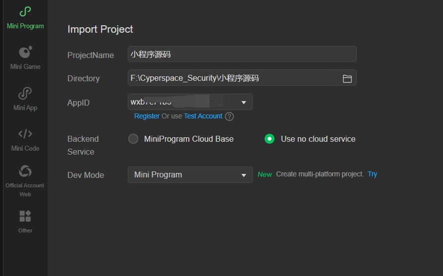The image size is (443, 276).
Task: Open the Mini Game section
Action: point(25,58)
